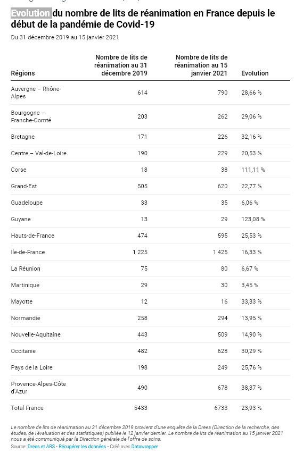Click the Corse row label

(19, 170)
